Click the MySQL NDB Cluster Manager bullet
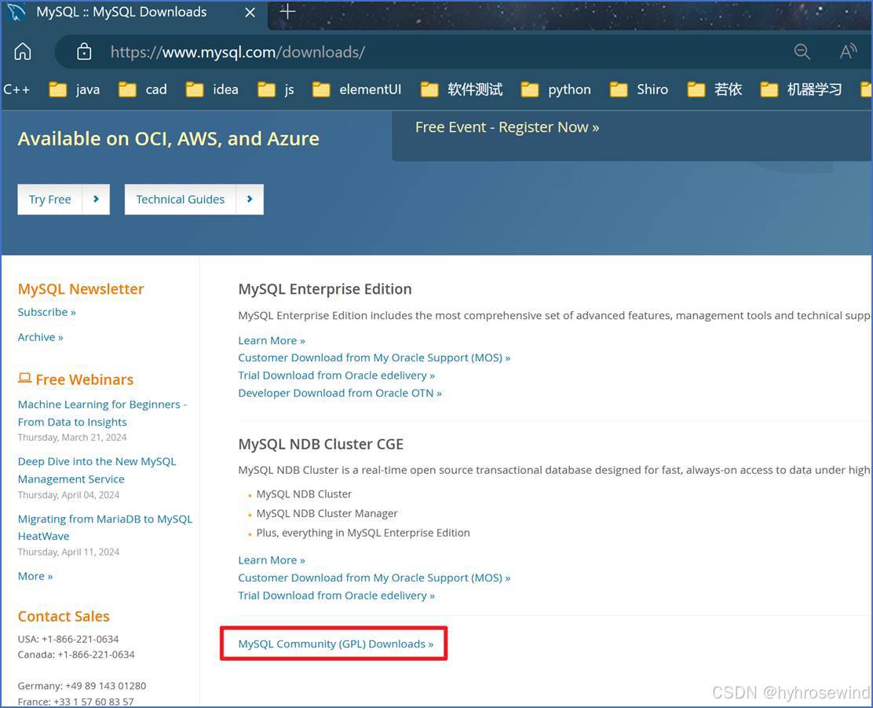 click(327, 513)
